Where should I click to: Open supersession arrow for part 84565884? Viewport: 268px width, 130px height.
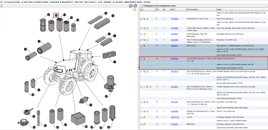coord(144,59)
